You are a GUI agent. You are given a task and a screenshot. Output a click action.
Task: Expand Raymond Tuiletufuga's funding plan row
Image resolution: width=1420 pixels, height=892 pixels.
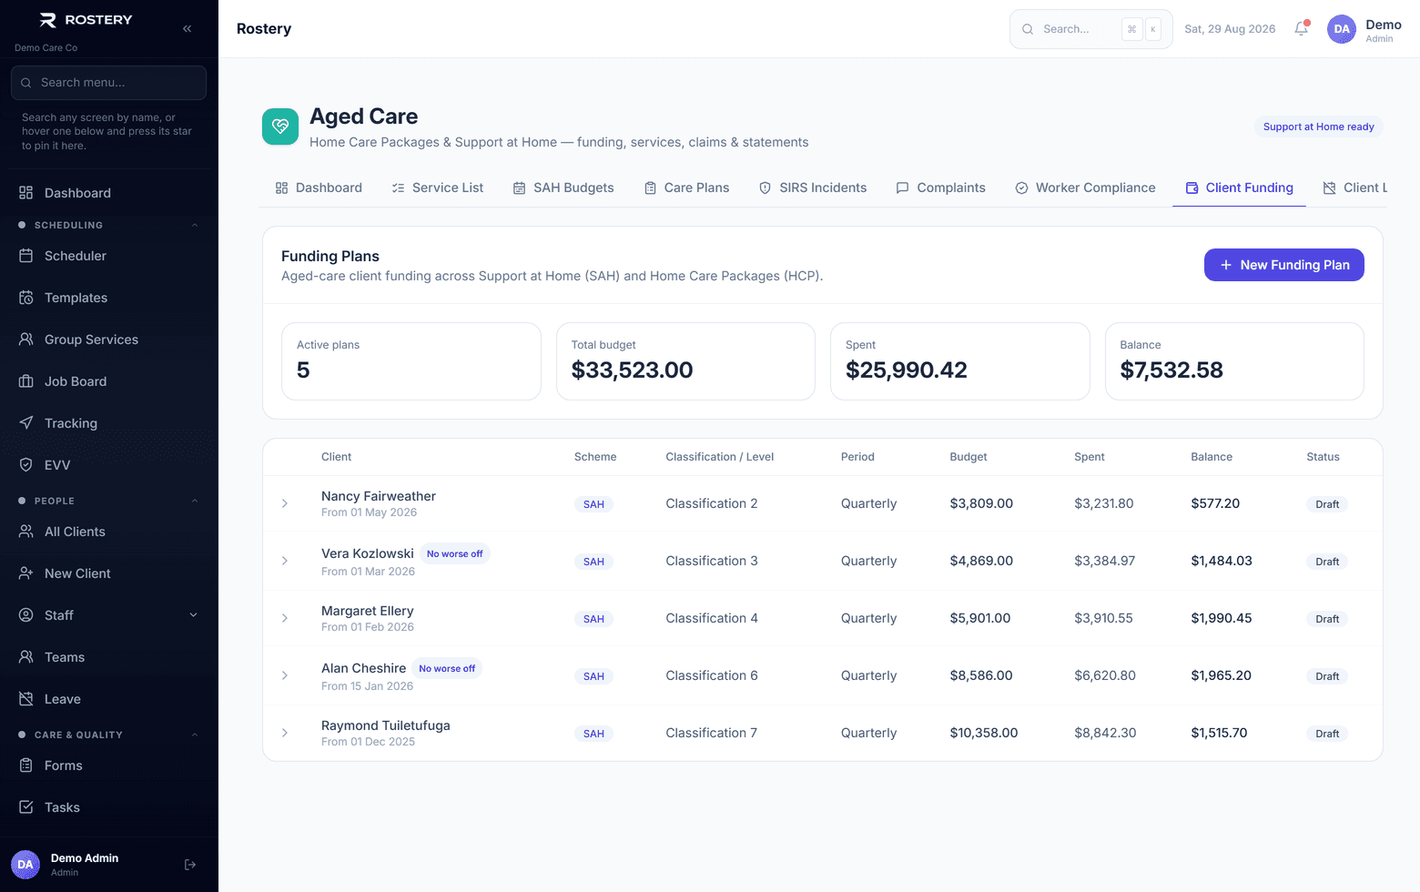pos(285,733)
